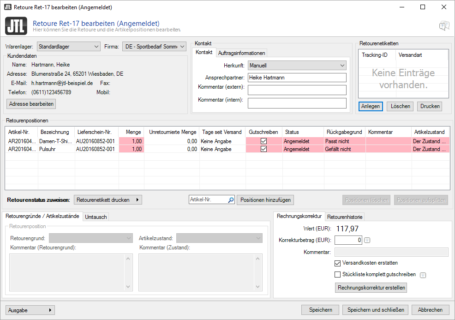The image size is (455, 320).
Task: Open the Herkunft dropdown
Action: click(297, 66)
